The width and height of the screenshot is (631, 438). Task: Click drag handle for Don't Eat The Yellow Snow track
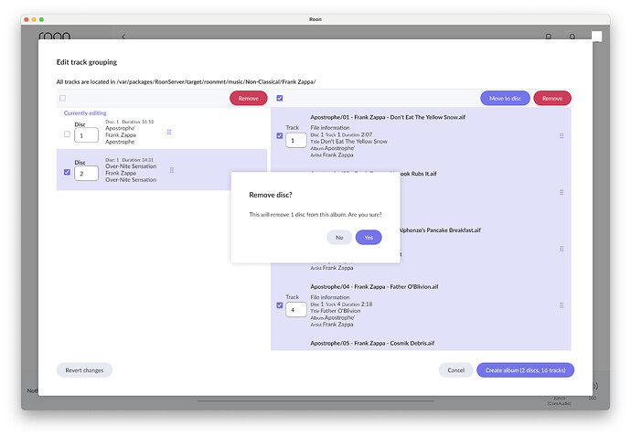click(561, 136)
